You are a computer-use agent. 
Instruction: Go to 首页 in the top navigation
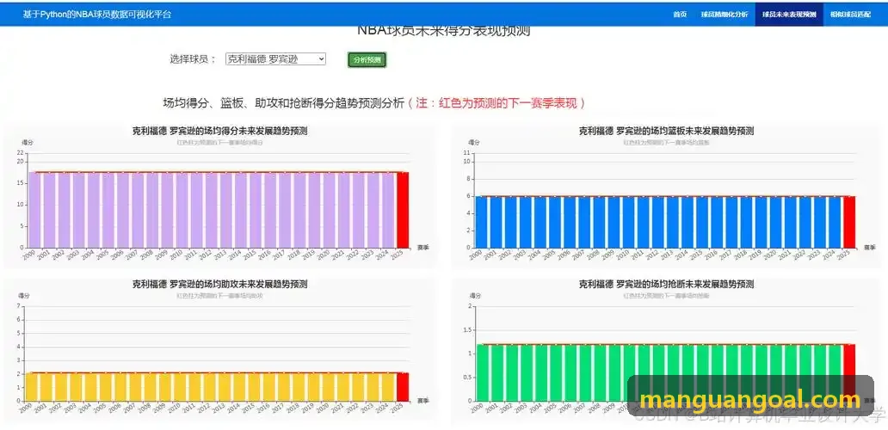[680, 15]
